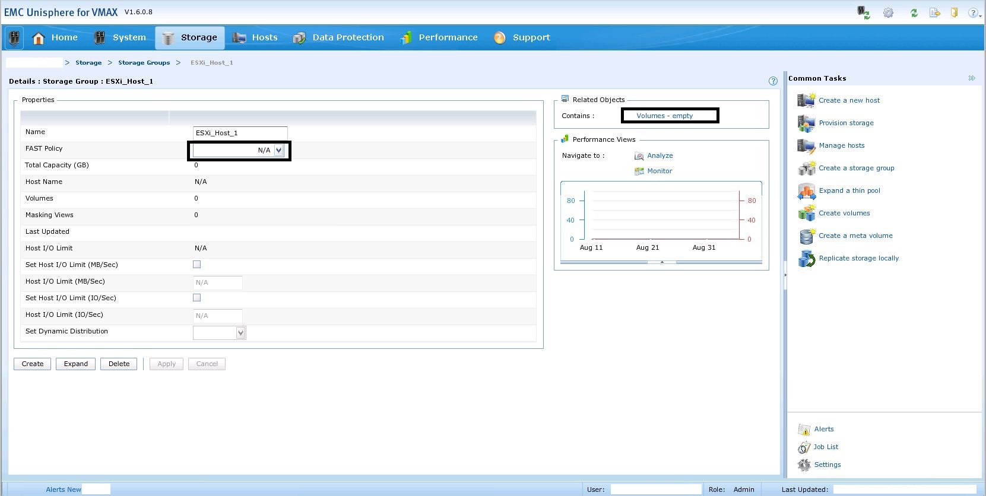Click the Name input field
Viewport: 986px width, 496px height.
[x=240, y=133]
